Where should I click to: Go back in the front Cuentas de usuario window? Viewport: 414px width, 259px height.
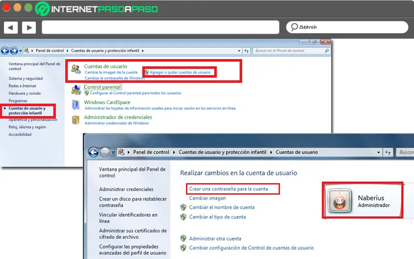[94, 152]
